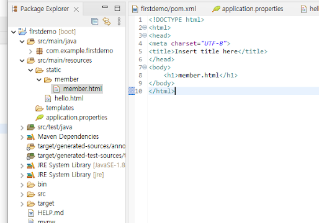Click the HELP.md file icon
Image resolution: width=319 pixels, height=223 pixels.
[x=31, y=213]
